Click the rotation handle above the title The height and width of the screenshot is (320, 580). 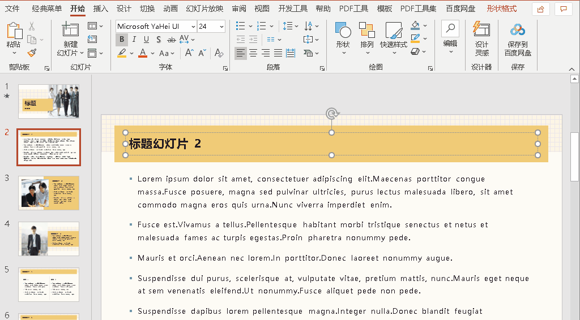click(332, 114)
